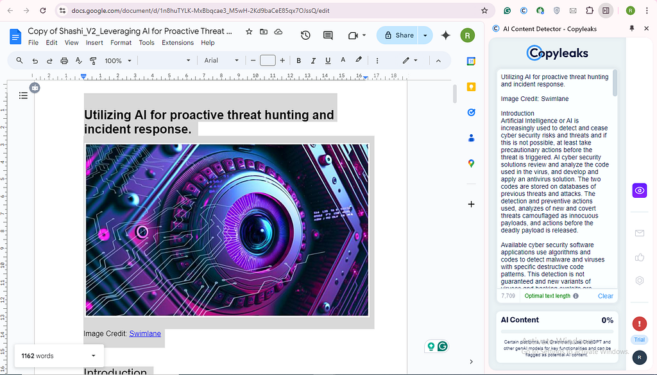This screenshot has width=657, height=375.
Task: Open the Help menu
Action: 207,43
